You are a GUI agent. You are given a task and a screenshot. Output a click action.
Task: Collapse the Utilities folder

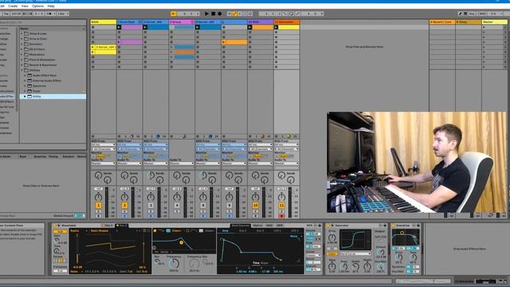pyautogui.click(x=22, y=70)
